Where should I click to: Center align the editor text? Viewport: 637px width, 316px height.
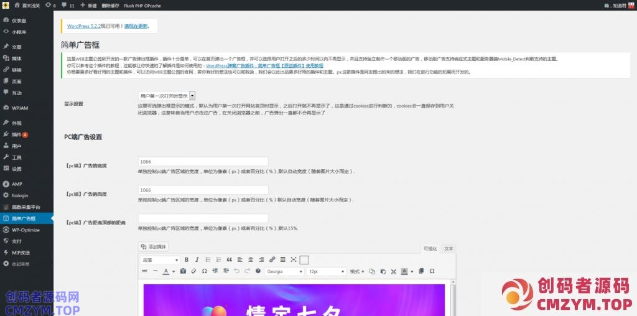250,259
